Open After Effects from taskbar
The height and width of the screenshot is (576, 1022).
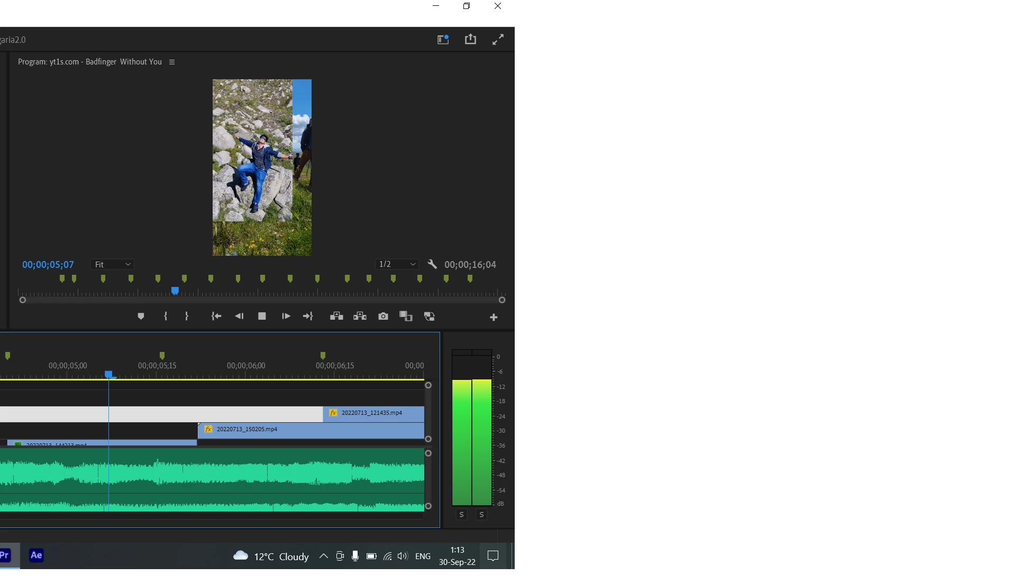36,555
